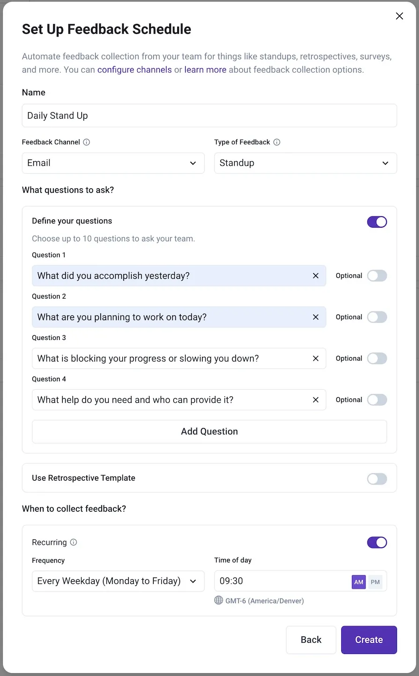This screenshot has height=676, width=419.
Task: Delete Question 2 using its X icon
Action: [316, 317]
